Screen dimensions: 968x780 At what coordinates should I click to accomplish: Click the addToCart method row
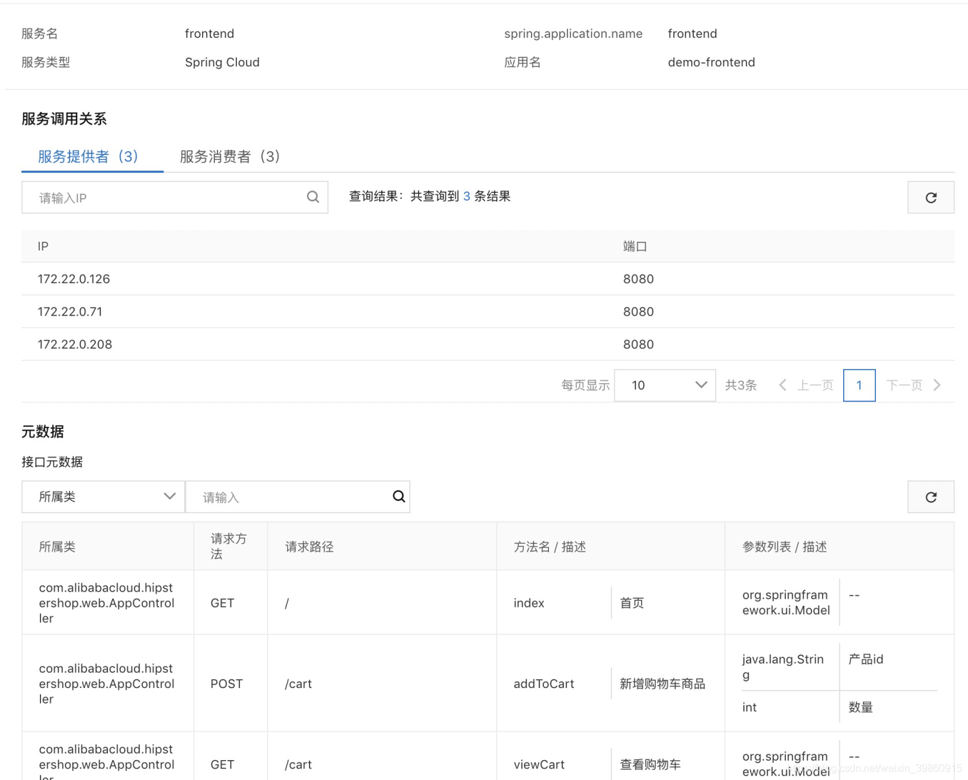(544, 684)
